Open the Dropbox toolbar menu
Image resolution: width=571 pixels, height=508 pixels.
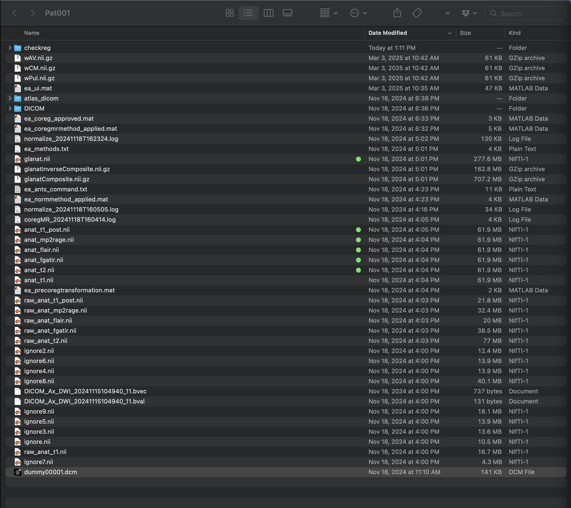pos(469,13)
